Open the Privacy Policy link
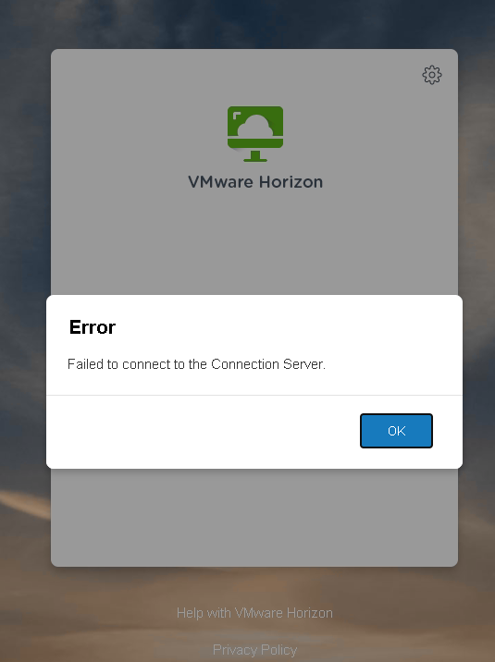 [254, 649]
